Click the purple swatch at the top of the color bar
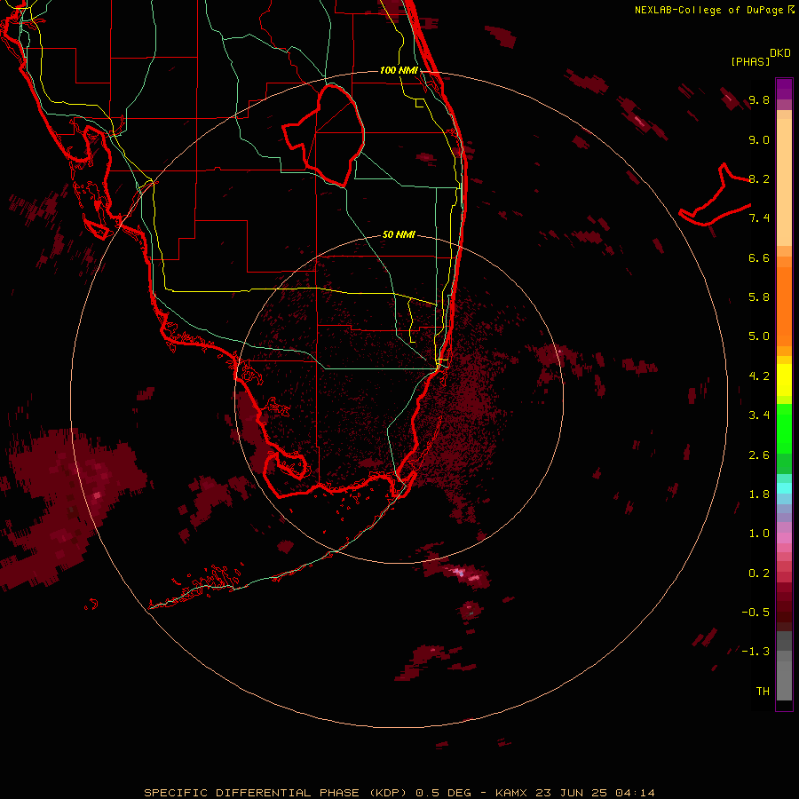799x799 pixels. click(784, 89)
